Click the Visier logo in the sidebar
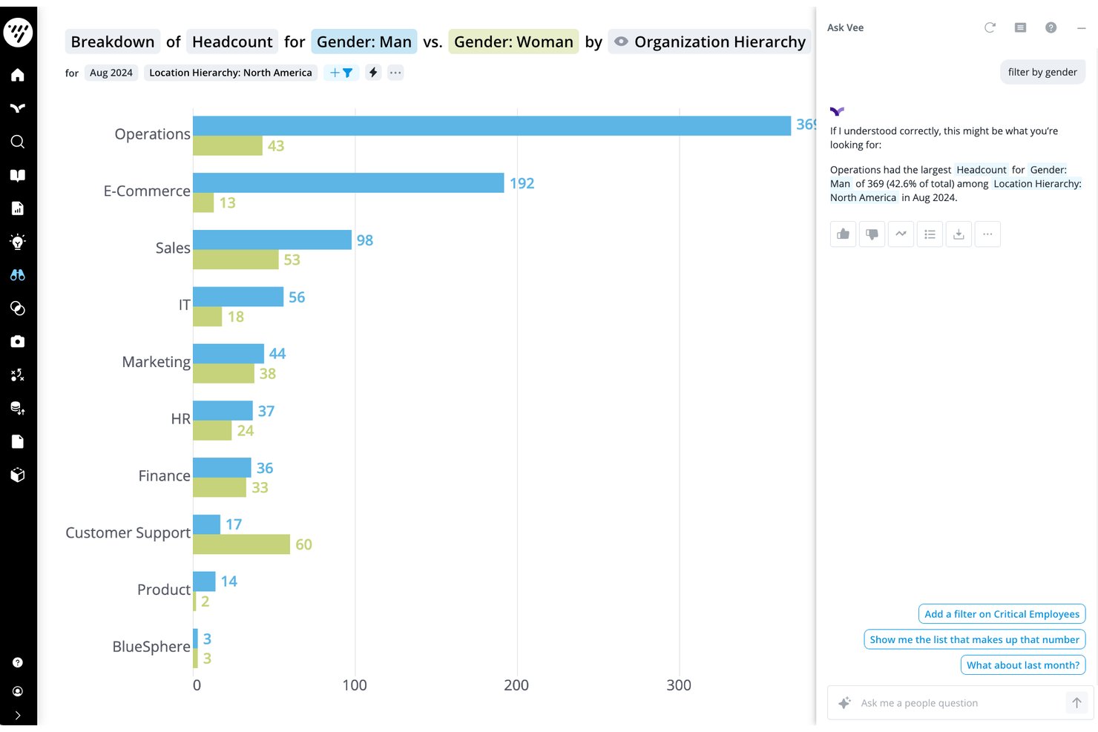Screen dimensions: 1098x732 18,32
